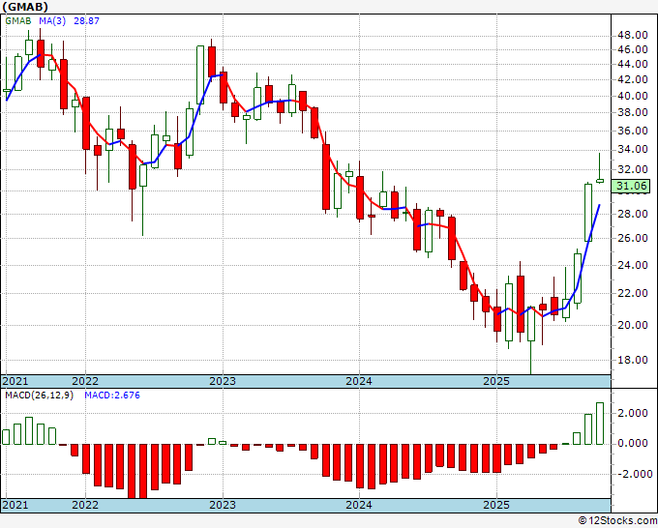Click the 2022 label on price timeline
This screenshot has height=528, width=658.
point(85,381)
